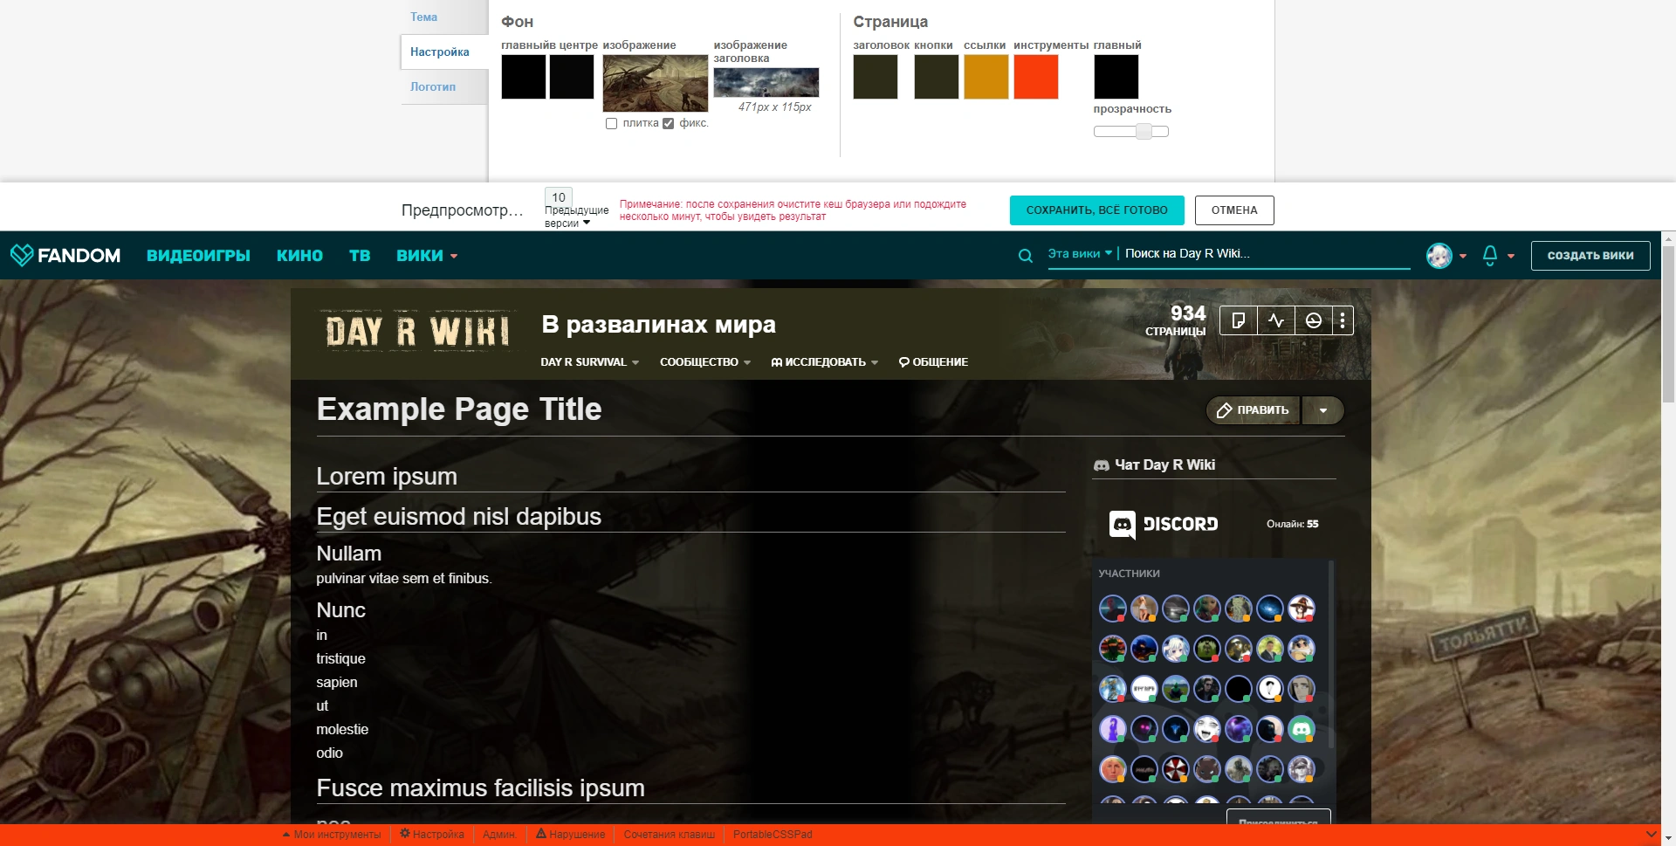Open the wiki activity icon
Screen dimensions: 1676x846
(1276, 320)
